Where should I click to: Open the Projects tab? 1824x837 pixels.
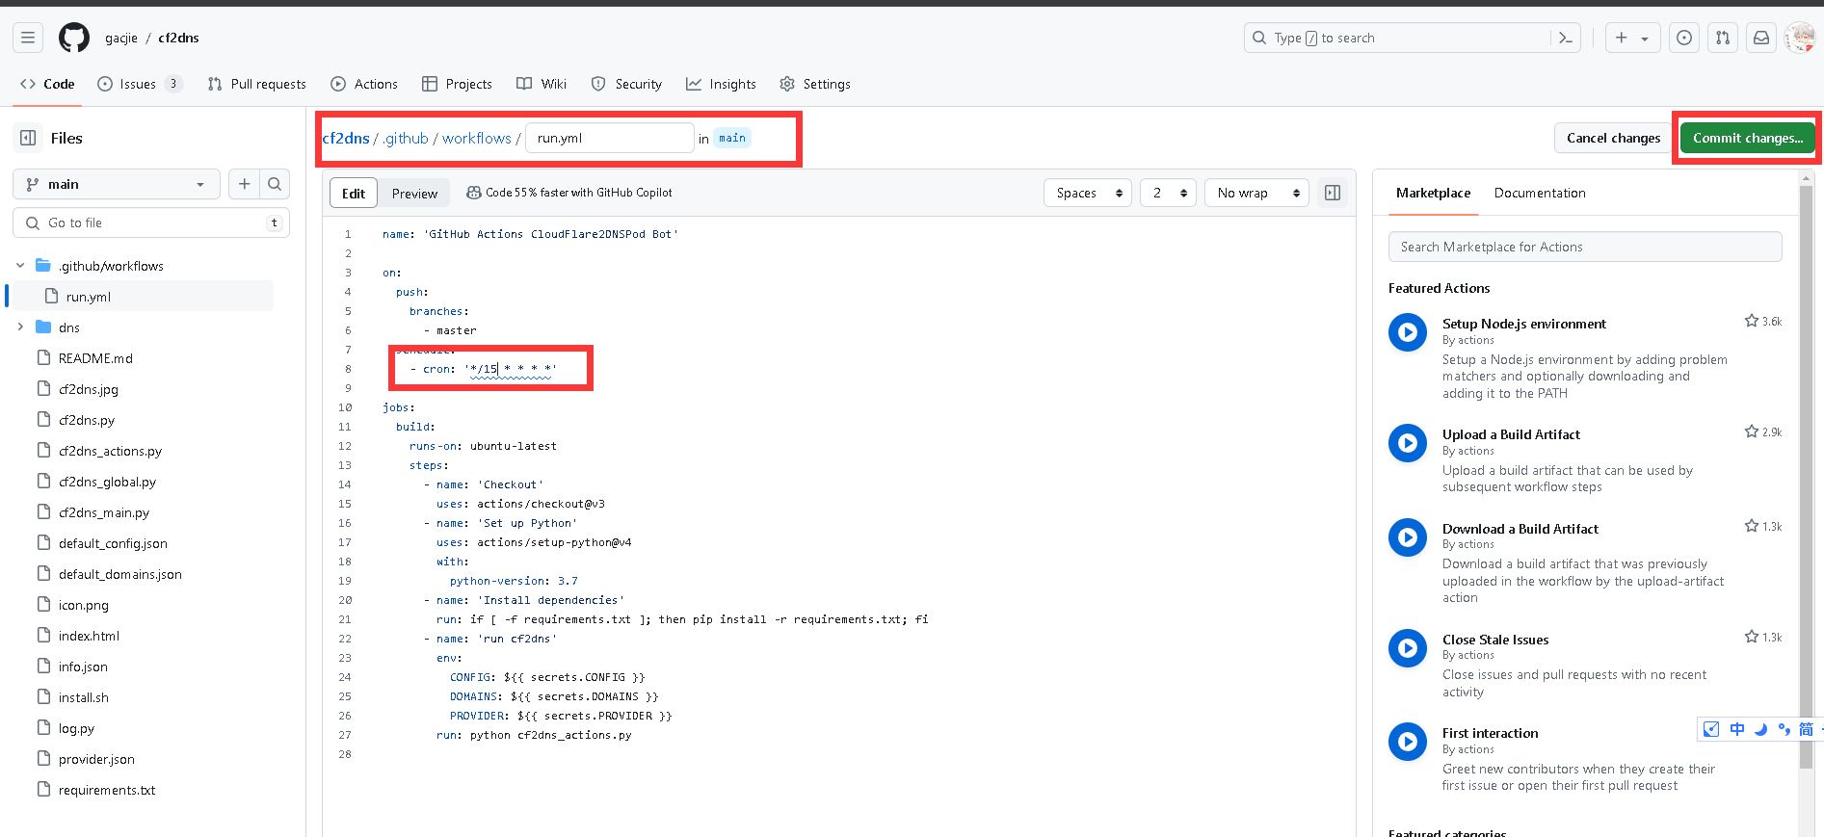coord(457,84)
